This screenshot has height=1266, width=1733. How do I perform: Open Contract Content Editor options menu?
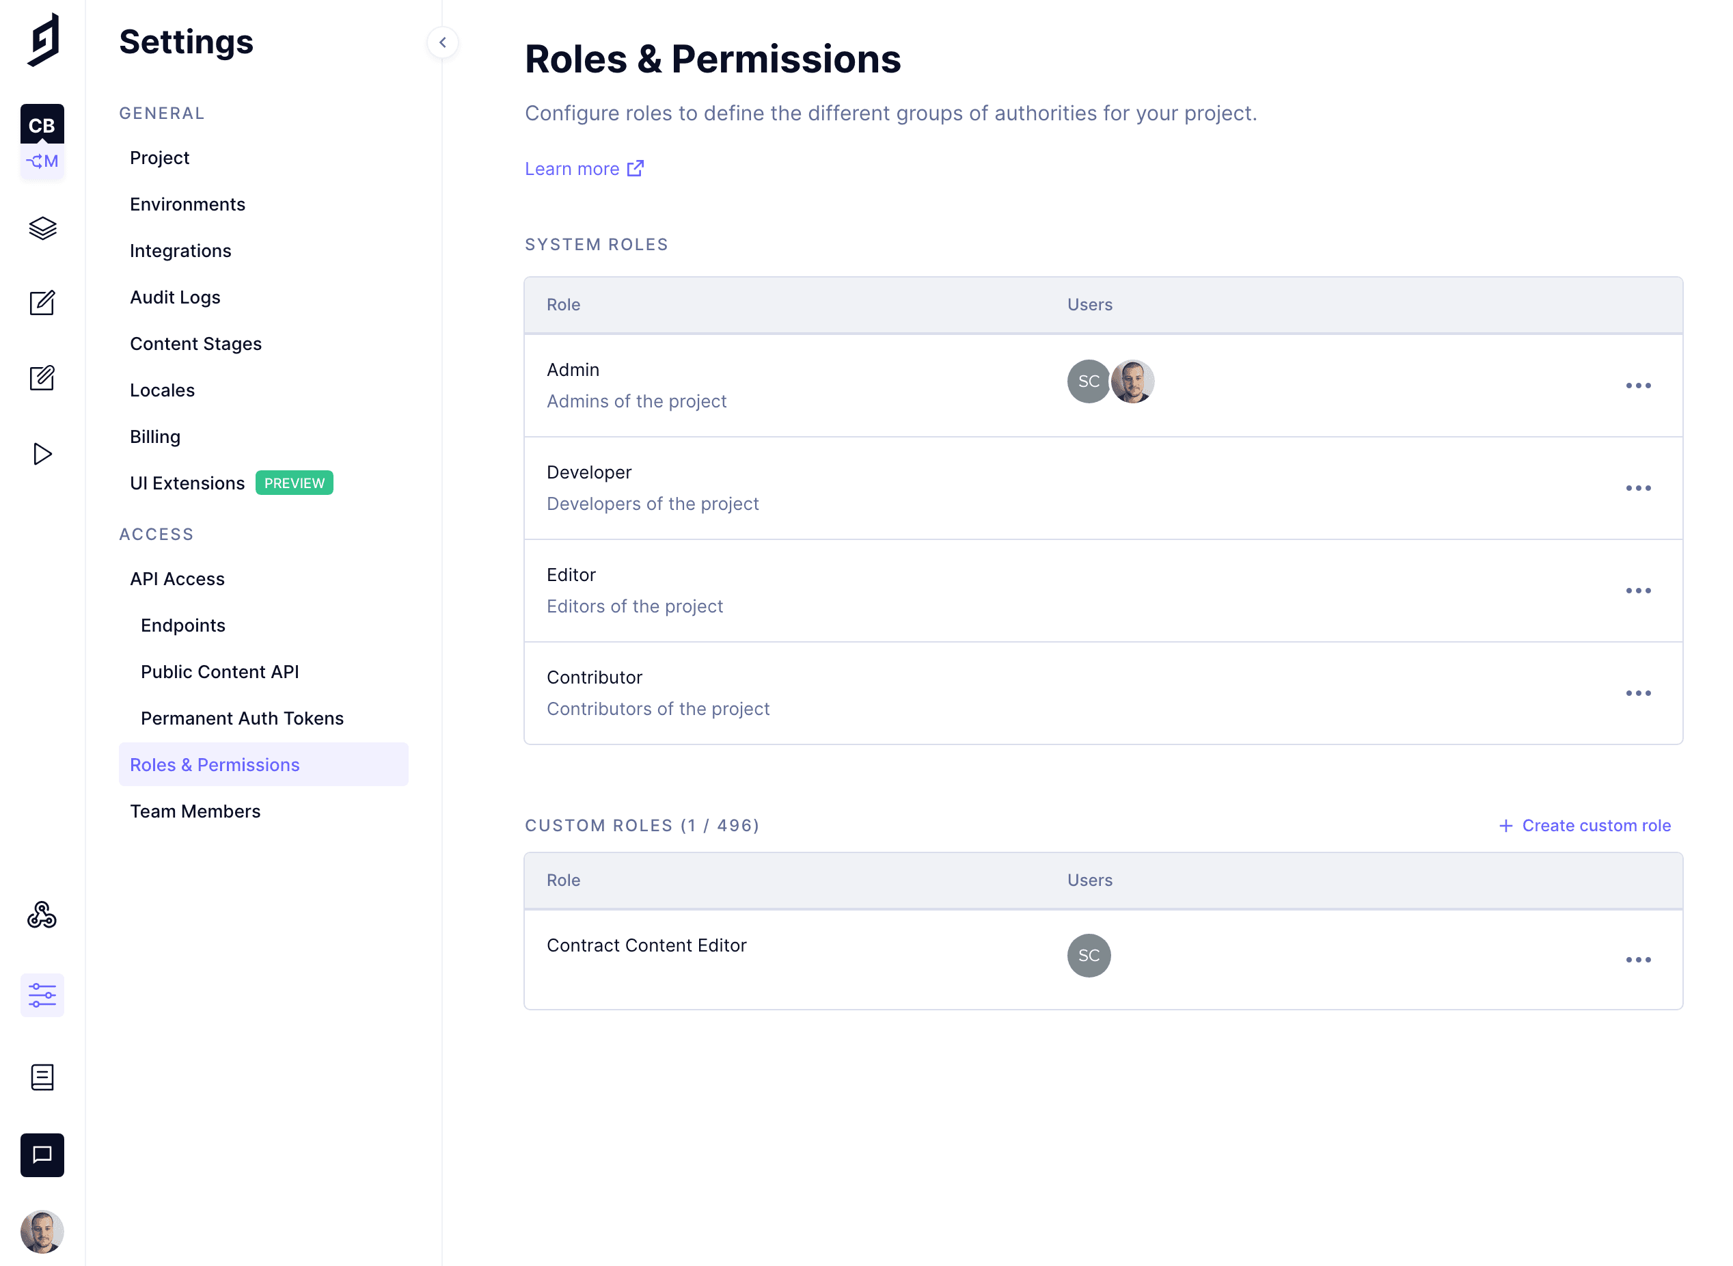point(1638,960)
